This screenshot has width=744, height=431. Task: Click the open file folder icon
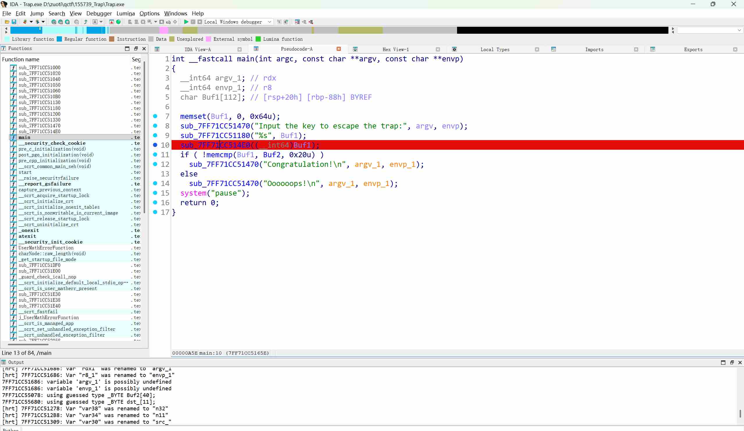[7, 22]
